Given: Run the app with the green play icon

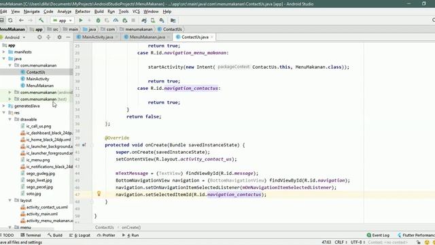Looking at the screenshot, I should pos(81,20).
